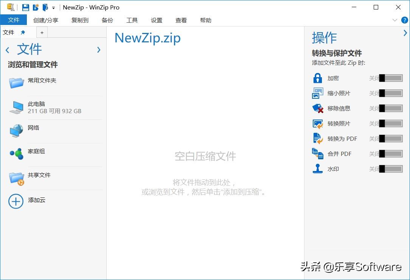Click the 加密 padlock icon
This screenshot has width=410, height=280.
pyautogui.click(x=317, y=78)
